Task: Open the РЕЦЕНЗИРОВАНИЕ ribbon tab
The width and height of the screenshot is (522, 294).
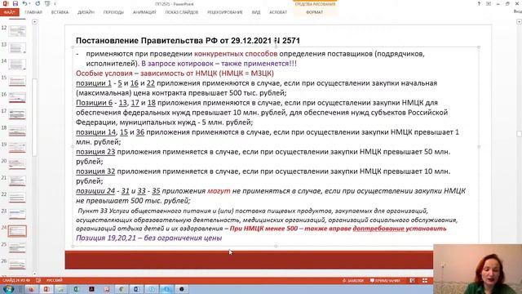Action: click(225, 12)
